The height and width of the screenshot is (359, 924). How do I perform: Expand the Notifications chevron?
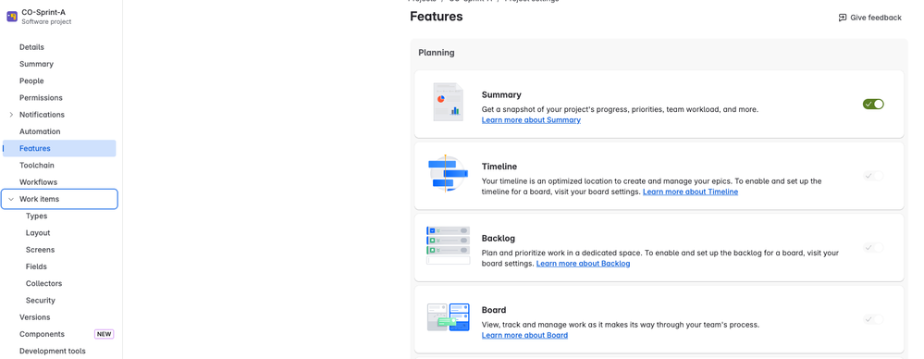tap(11, 115)
